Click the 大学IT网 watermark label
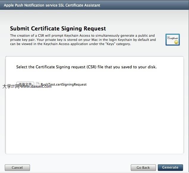This screenshot has width=189, height=173. [11, 86]
